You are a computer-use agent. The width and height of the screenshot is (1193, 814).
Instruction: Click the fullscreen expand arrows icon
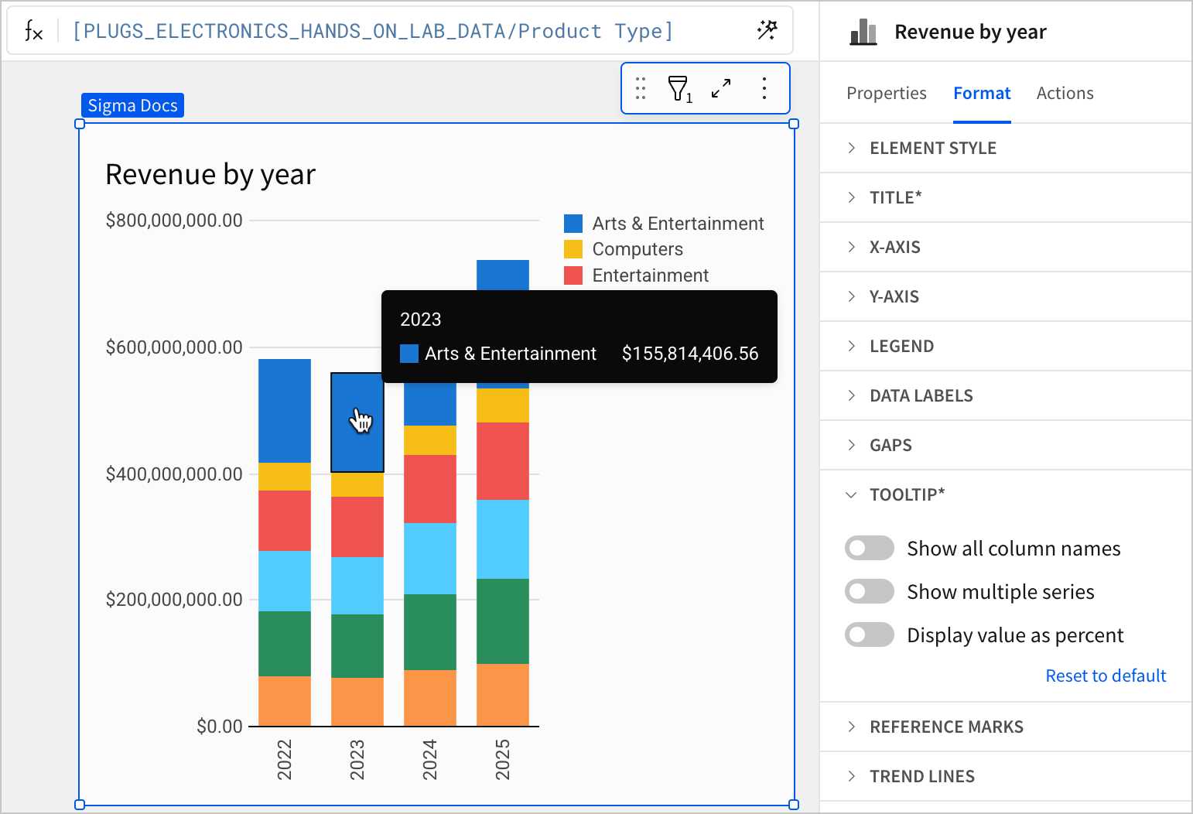tap(720, 88)
